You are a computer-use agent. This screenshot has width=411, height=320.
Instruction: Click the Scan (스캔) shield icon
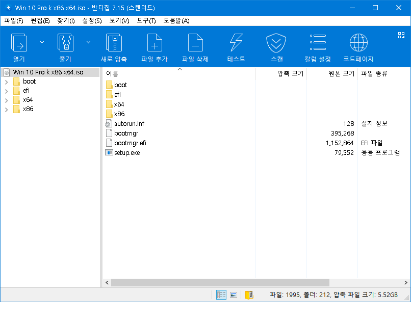coord(276,43)
